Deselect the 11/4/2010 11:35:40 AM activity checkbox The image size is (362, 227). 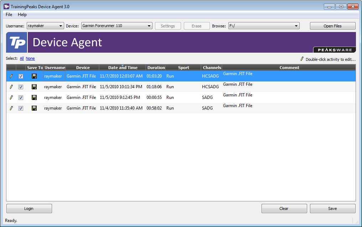click(x=21, y=108)
